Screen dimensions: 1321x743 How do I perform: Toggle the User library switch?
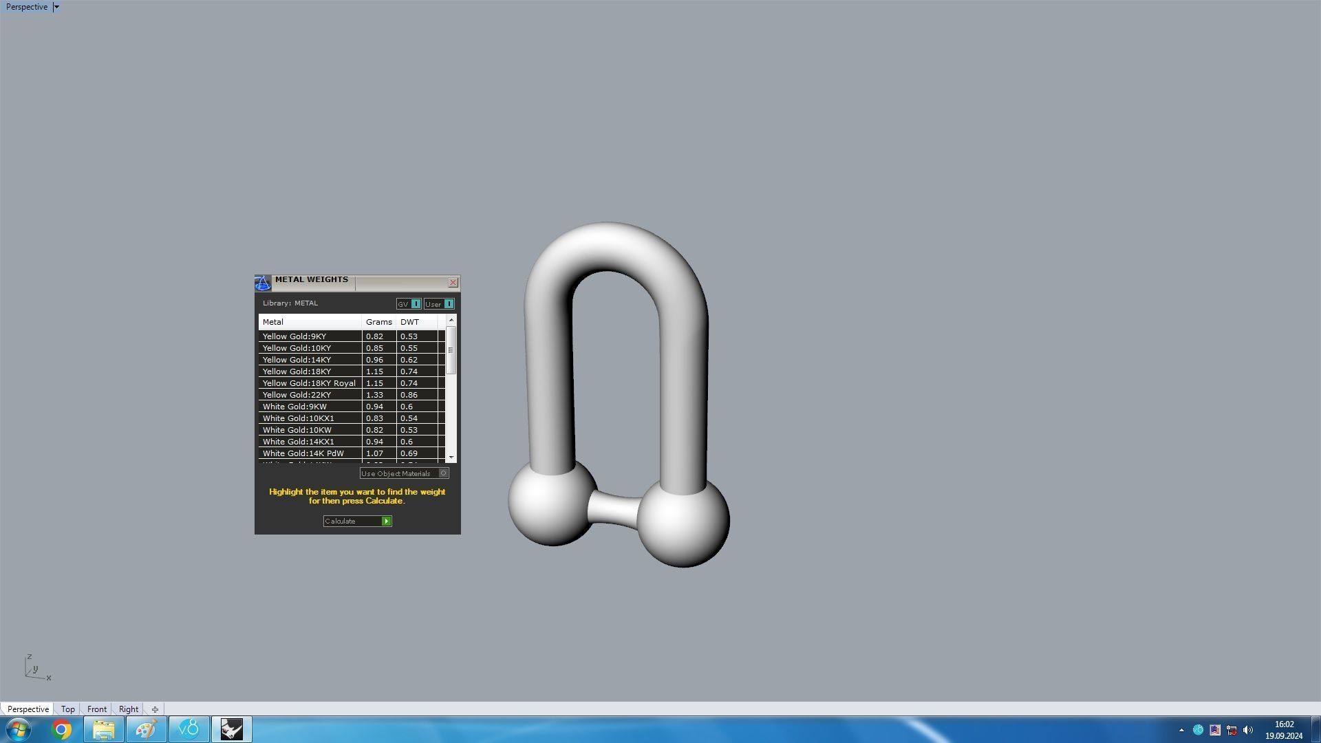point(449,304)
